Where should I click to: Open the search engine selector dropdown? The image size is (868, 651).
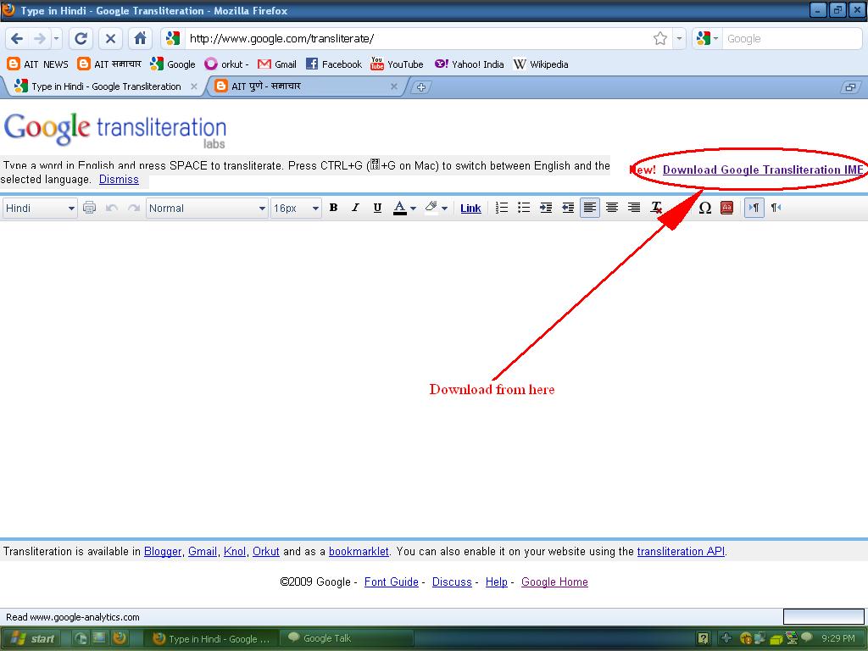[x=707, y=39]
